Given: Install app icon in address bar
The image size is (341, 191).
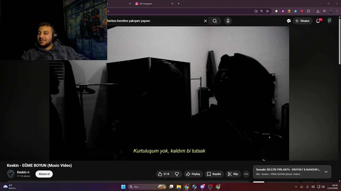Looking at the screenshot, I should (256, 11).
